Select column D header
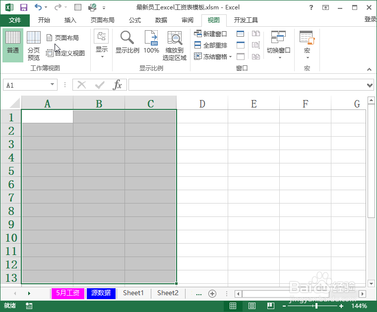This screenshot has width=377, height=312. 202,104
